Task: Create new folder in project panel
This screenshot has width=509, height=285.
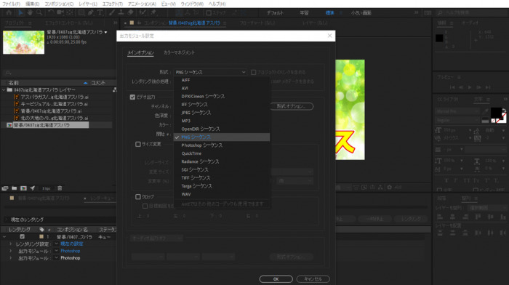Action: (15, 188)
